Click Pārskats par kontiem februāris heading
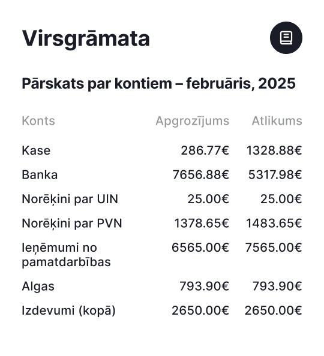 pos(159,83)
